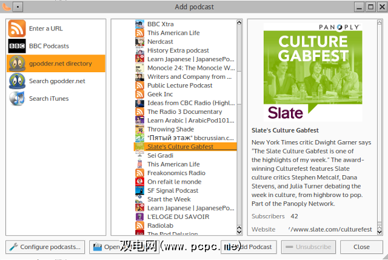Image resolution: width=388 pixels, height=260 pixels.
Task: Select On refait le monde row
Action: coord(186,182)
